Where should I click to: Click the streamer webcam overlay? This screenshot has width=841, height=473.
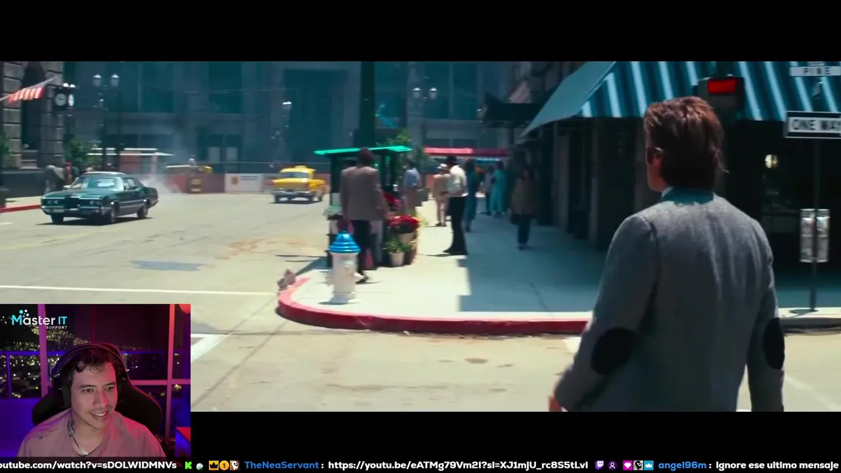point(95,380)
